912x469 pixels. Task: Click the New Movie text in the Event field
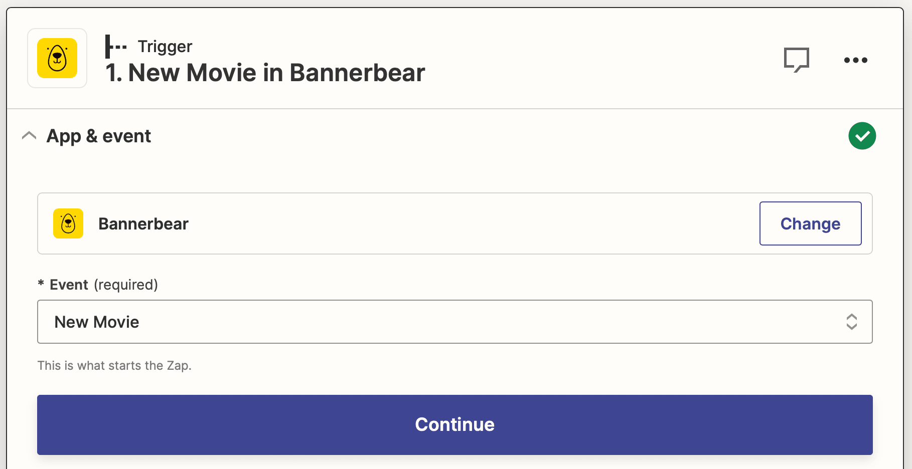tap(97, 322)
